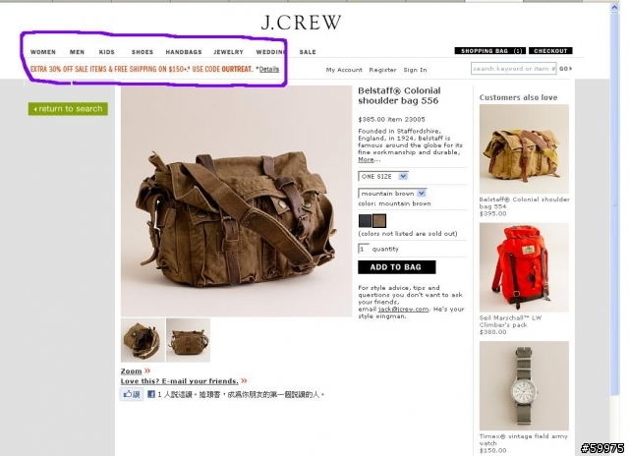
Task: Expand the mountain brown color dropdown
Action: point(392,194)
